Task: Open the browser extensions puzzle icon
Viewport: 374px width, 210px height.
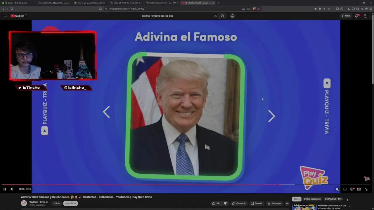Action: click(x=337, y=9)
